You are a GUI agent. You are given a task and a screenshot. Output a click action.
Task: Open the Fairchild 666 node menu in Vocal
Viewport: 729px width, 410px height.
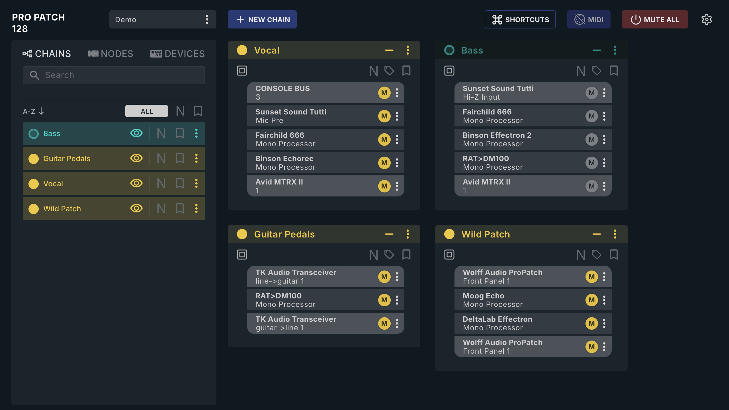(397, 140)
